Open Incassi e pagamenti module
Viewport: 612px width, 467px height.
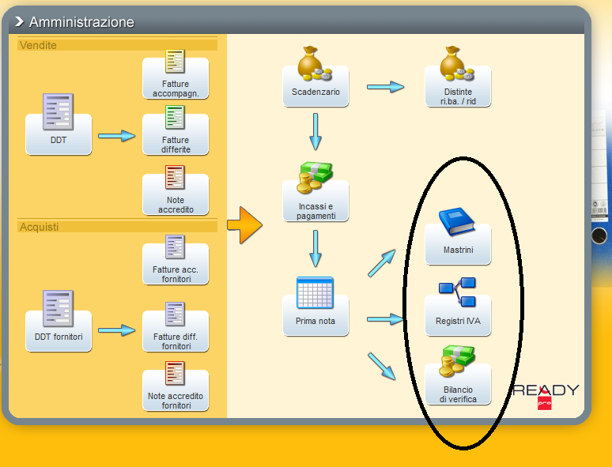[315, 191]
